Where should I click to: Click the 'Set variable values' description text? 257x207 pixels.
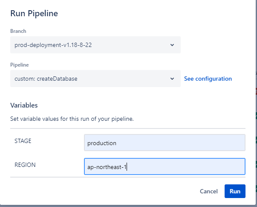point(72,119)
